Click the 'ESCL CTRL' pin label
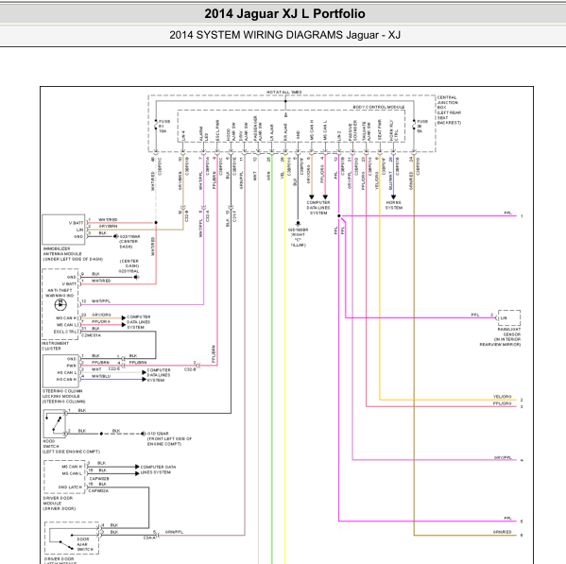 click(x=65, y=332)
